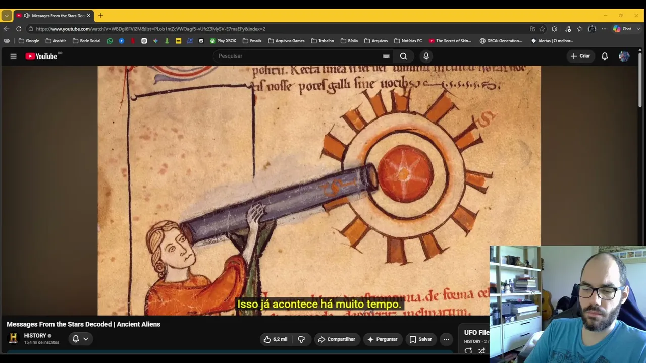Image resolution: width=646 pixels, height=363 pixels.
Task: Open the YouTube account avatar menu
Action: pyautogui.click(x=624, y=56)
